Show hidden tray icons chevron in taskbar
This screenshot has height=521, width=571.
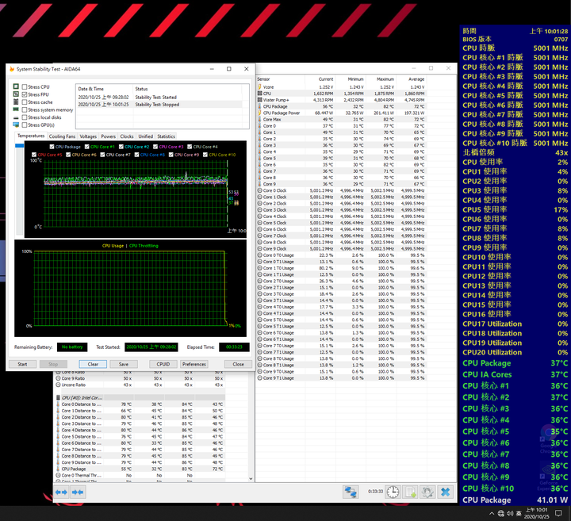492,513
